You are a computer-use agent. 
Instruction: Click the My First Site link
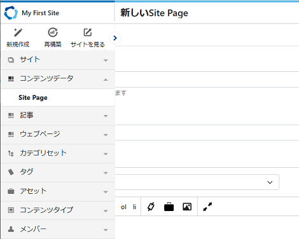click(40, 13)
